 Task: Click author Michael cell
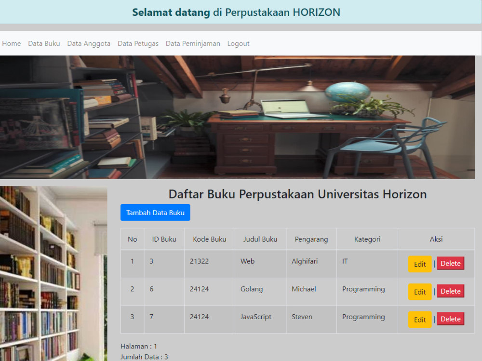(x=311, y=292)
